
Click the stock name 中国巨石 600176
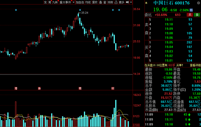(171, 3)
